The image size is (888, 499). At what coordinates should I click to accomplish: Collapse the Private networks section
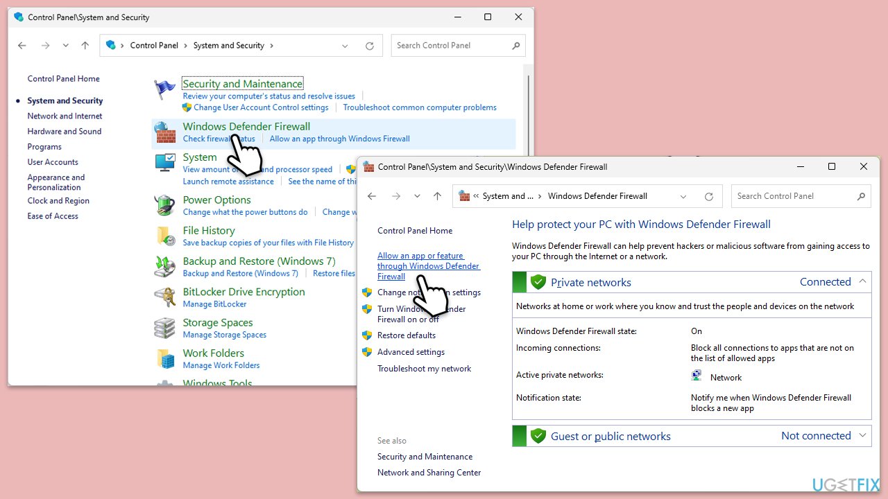pyautogui.click(x=862, y=281)
